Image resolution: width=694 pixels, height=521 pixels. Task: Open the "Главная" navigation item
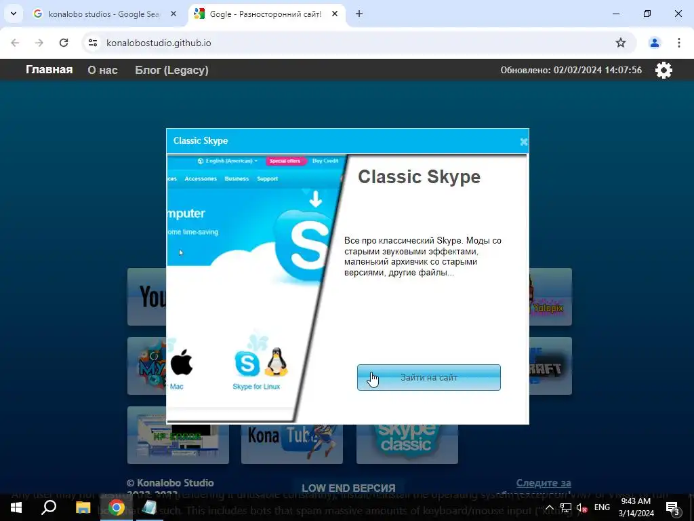49,70
